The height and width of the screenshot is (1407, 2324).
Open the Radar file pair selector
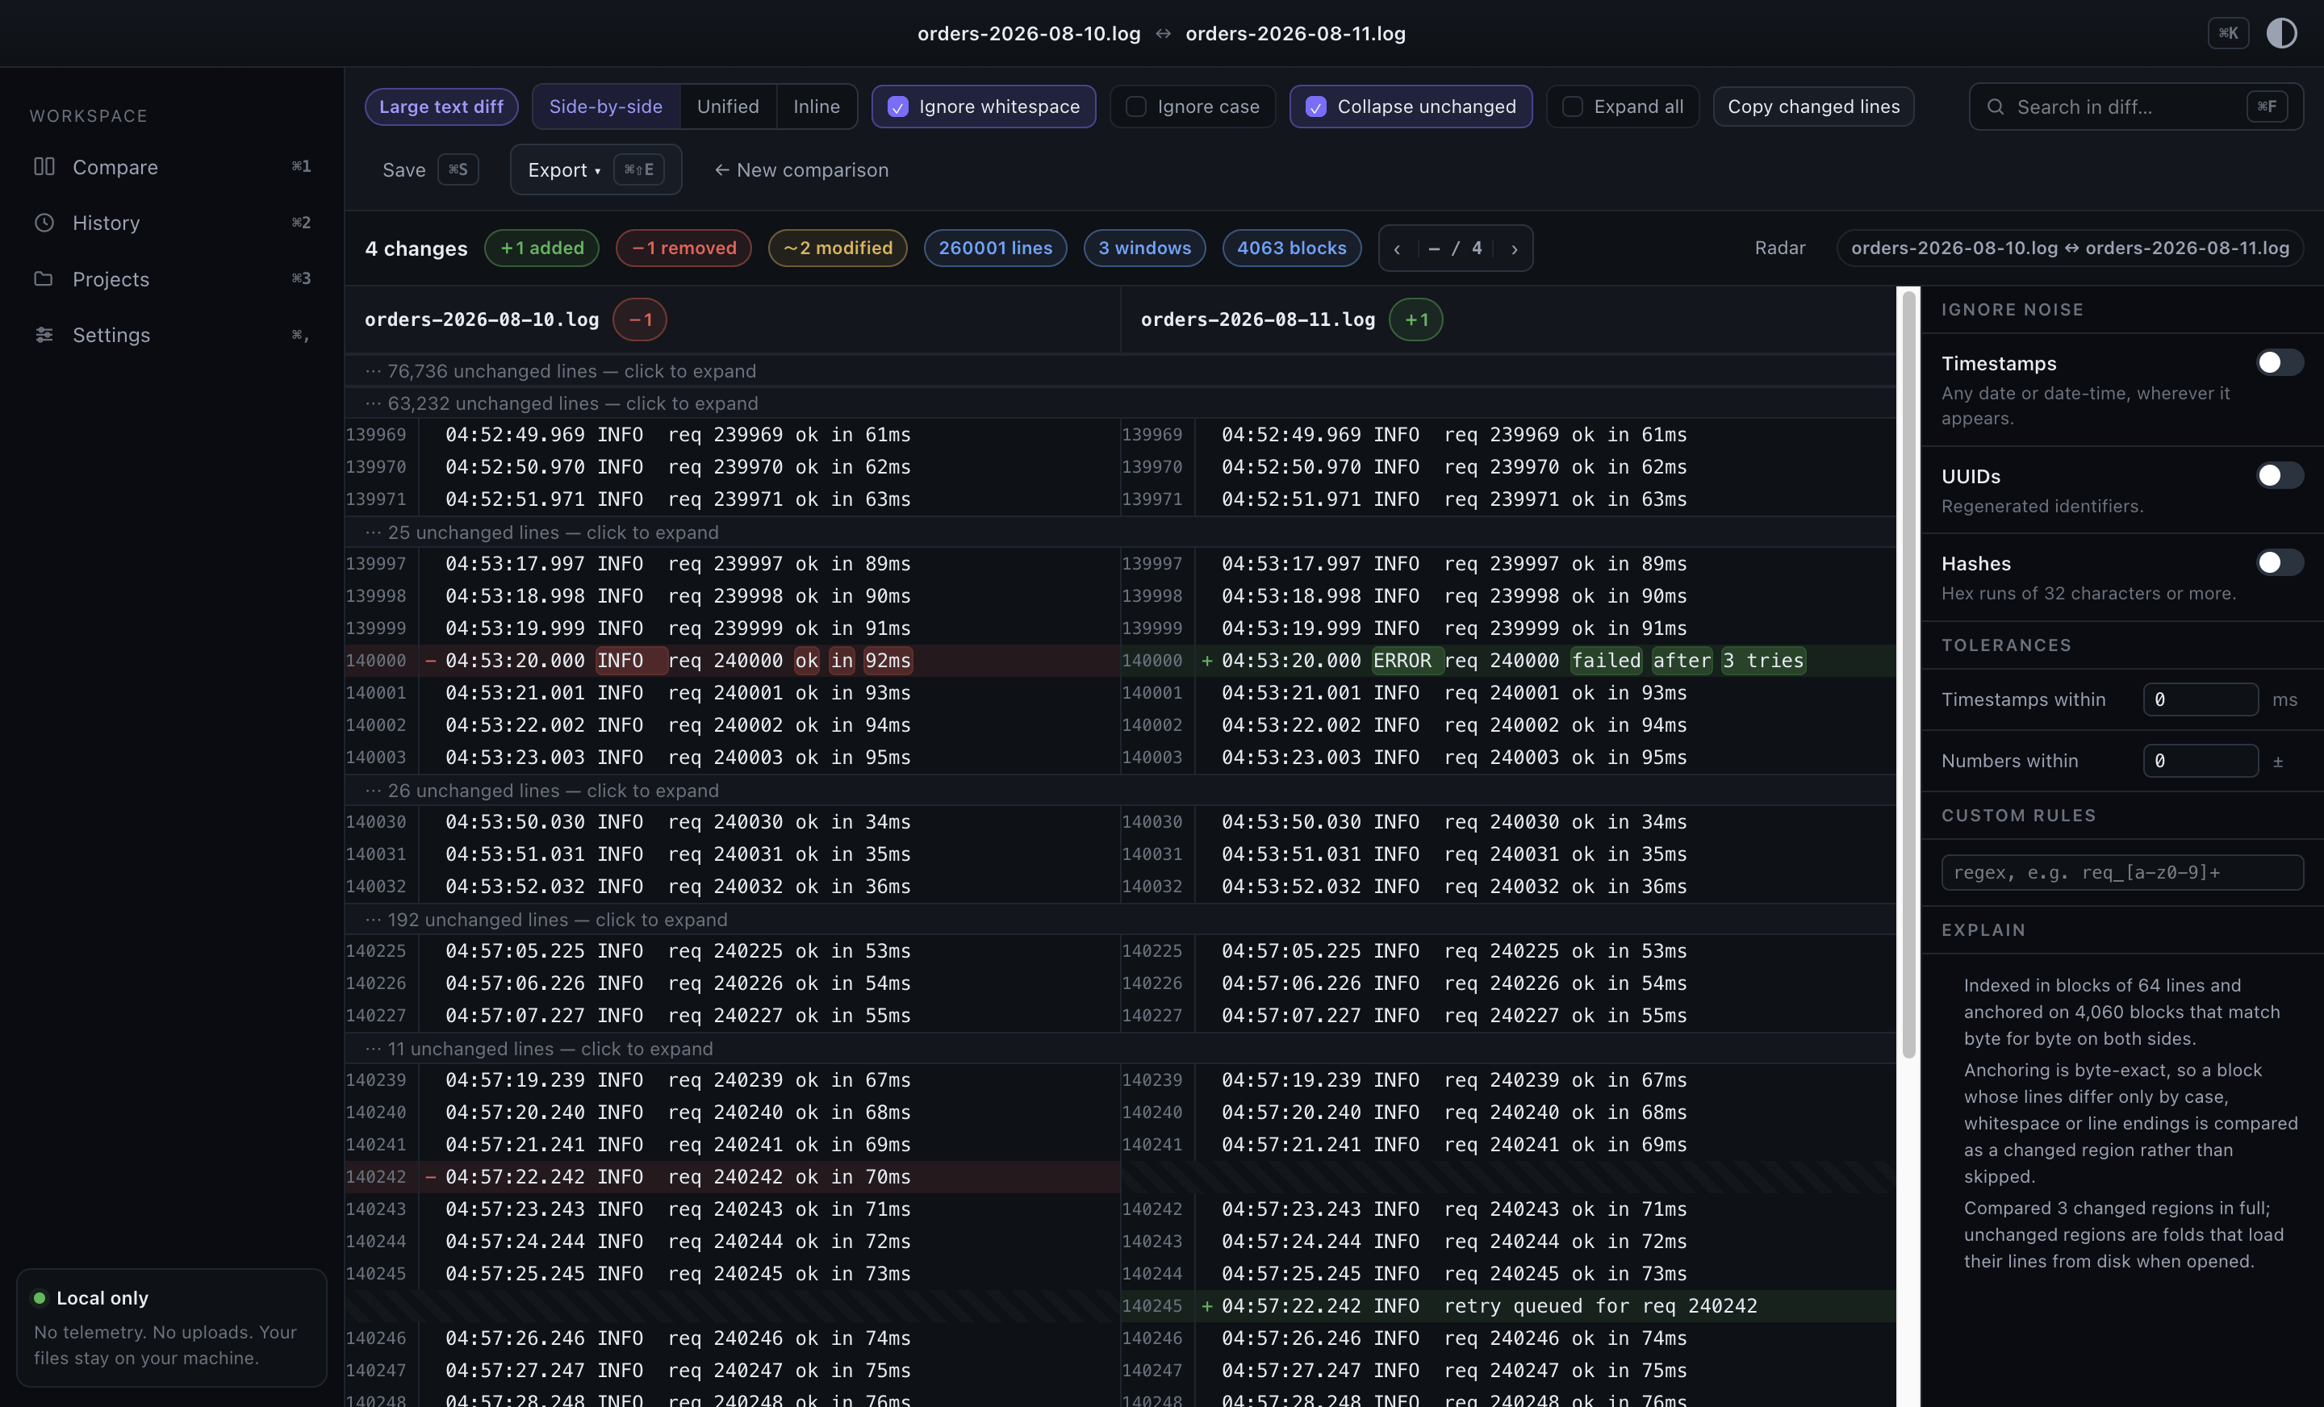coord(2069,248)
